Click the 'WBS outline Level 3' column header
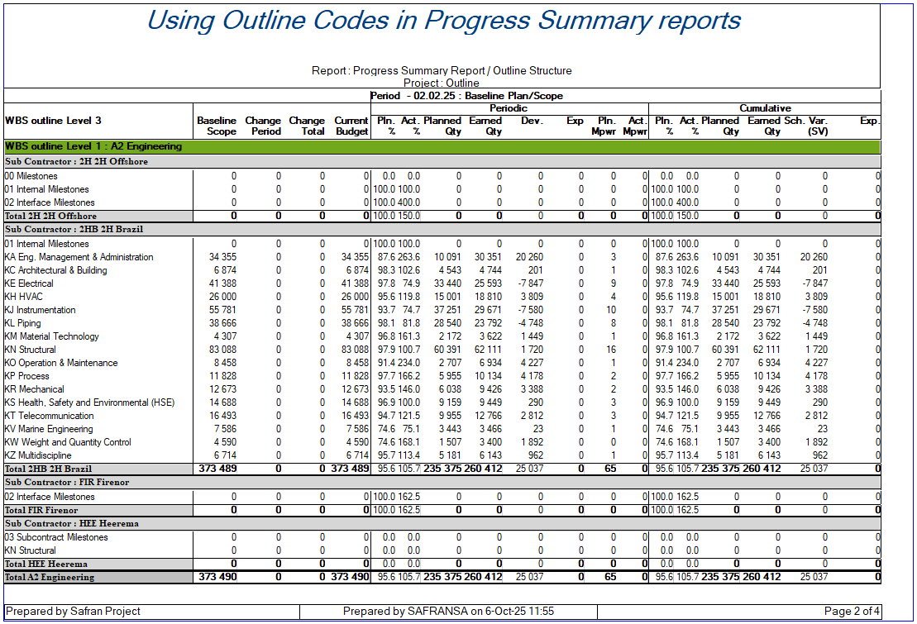Viewport: 917px width, 624px height. click(x=53, y=121)
